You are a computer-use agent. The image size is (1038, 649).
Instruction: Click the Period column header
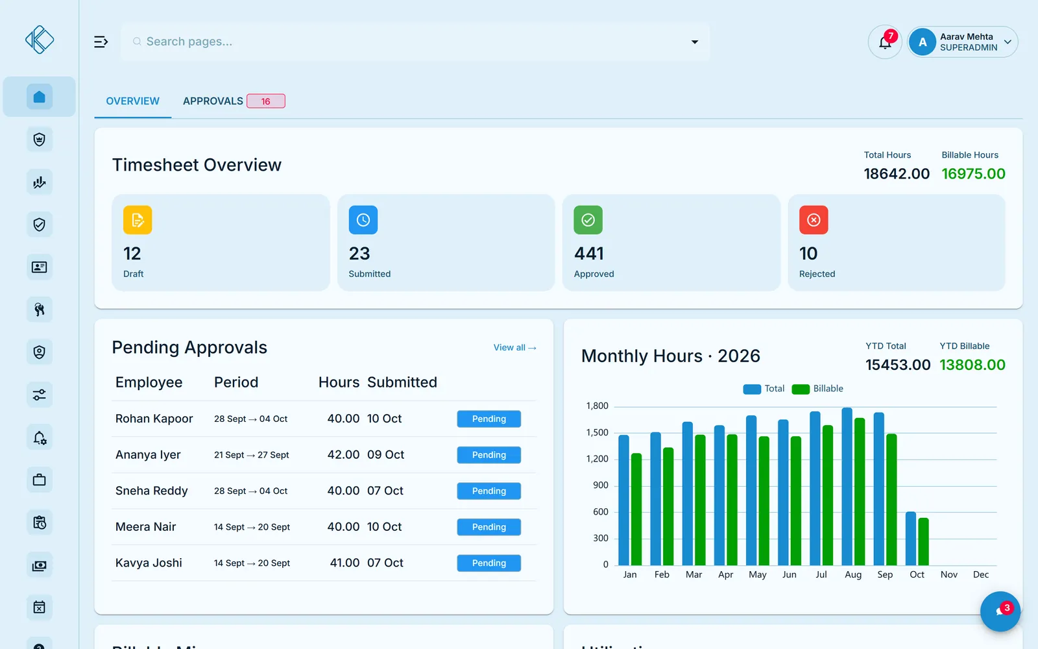(x=236, y=382)
